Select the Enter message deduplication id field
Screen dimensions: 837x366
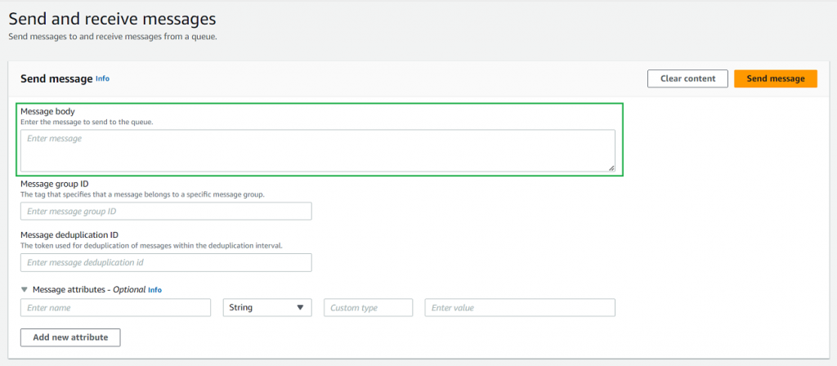pyautogui.click(x=166, y=262)
